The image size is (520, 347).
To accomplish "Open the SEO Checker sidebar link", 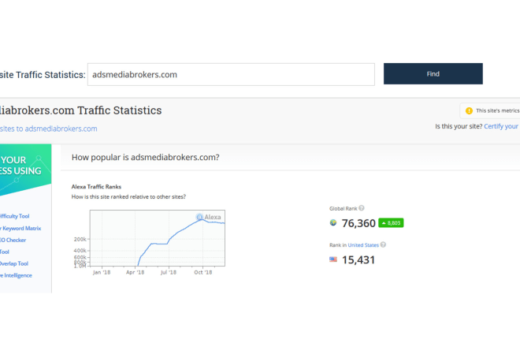I will point(13,240).
